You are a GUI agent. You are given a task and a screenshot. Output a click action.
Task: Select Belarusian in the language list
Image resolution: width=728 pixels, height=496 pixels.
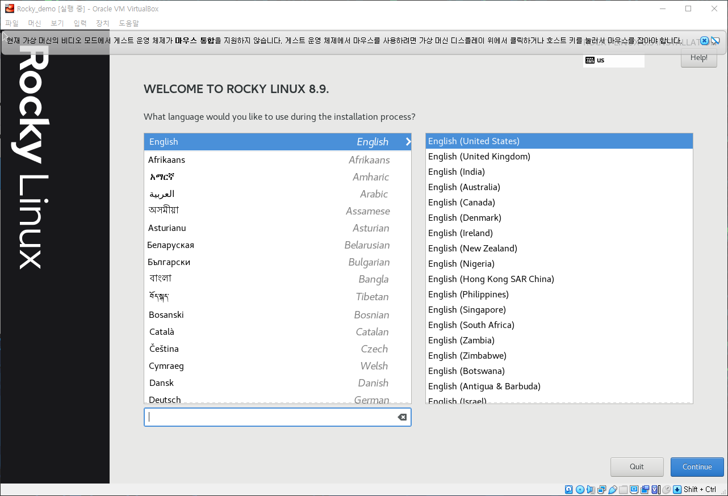pos(278,245)
